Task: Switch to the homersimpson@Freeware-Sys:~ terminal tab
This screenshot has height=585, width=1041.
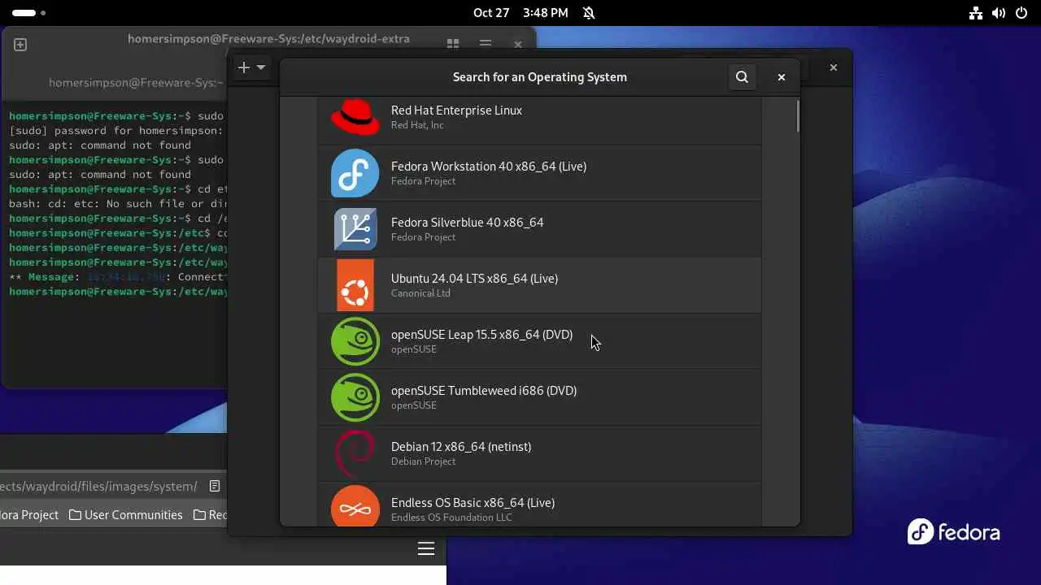Action: (135, 83)
